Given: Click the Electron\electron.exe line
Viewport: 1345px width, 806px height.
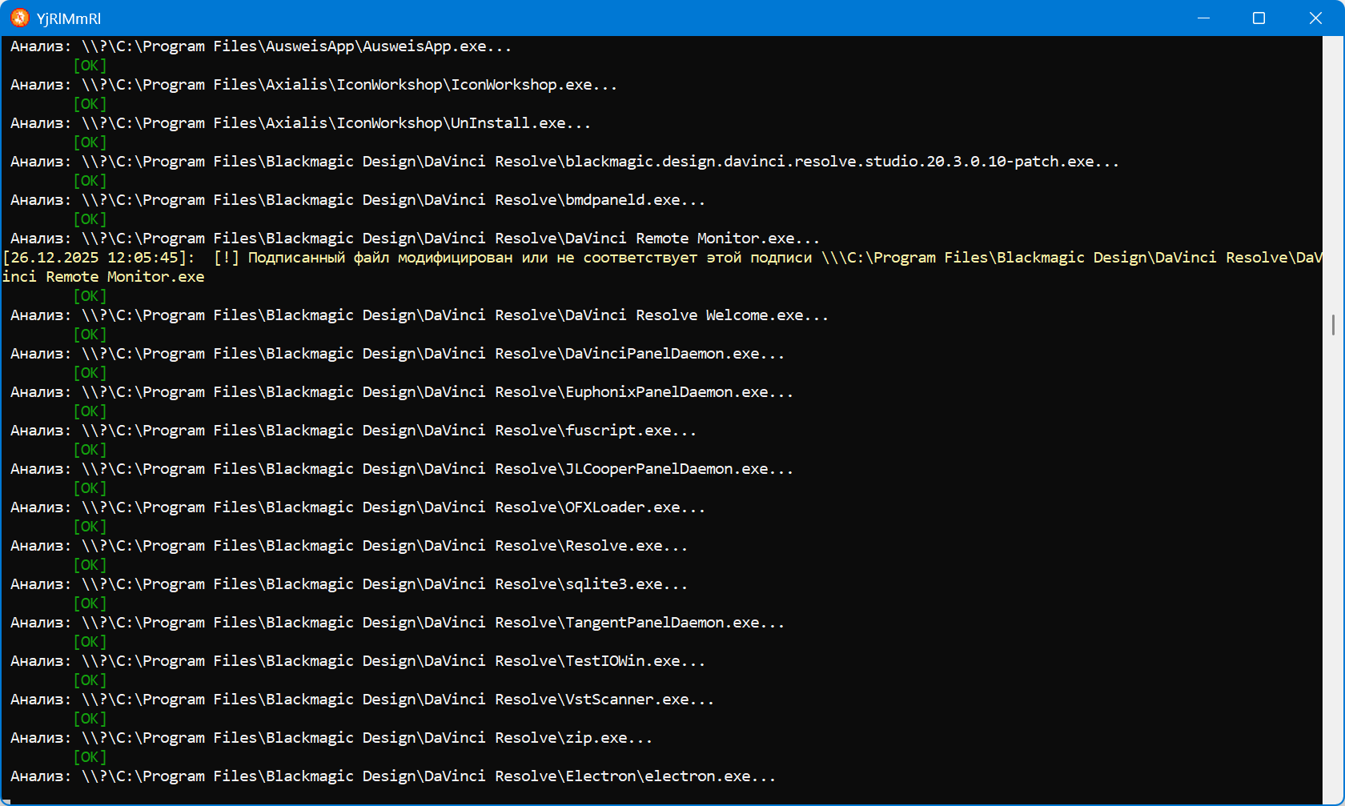Looking at the screenshot, I should click(392, 776).
